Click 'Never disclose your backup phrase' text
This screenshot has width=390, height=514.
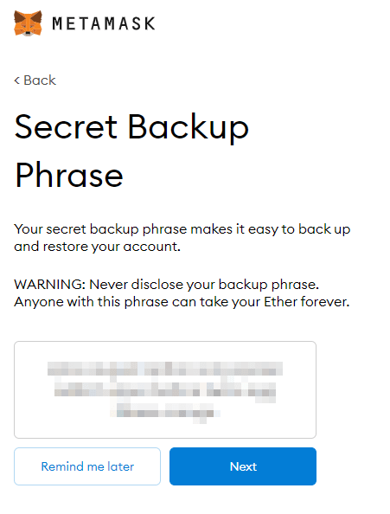(204, 285)
